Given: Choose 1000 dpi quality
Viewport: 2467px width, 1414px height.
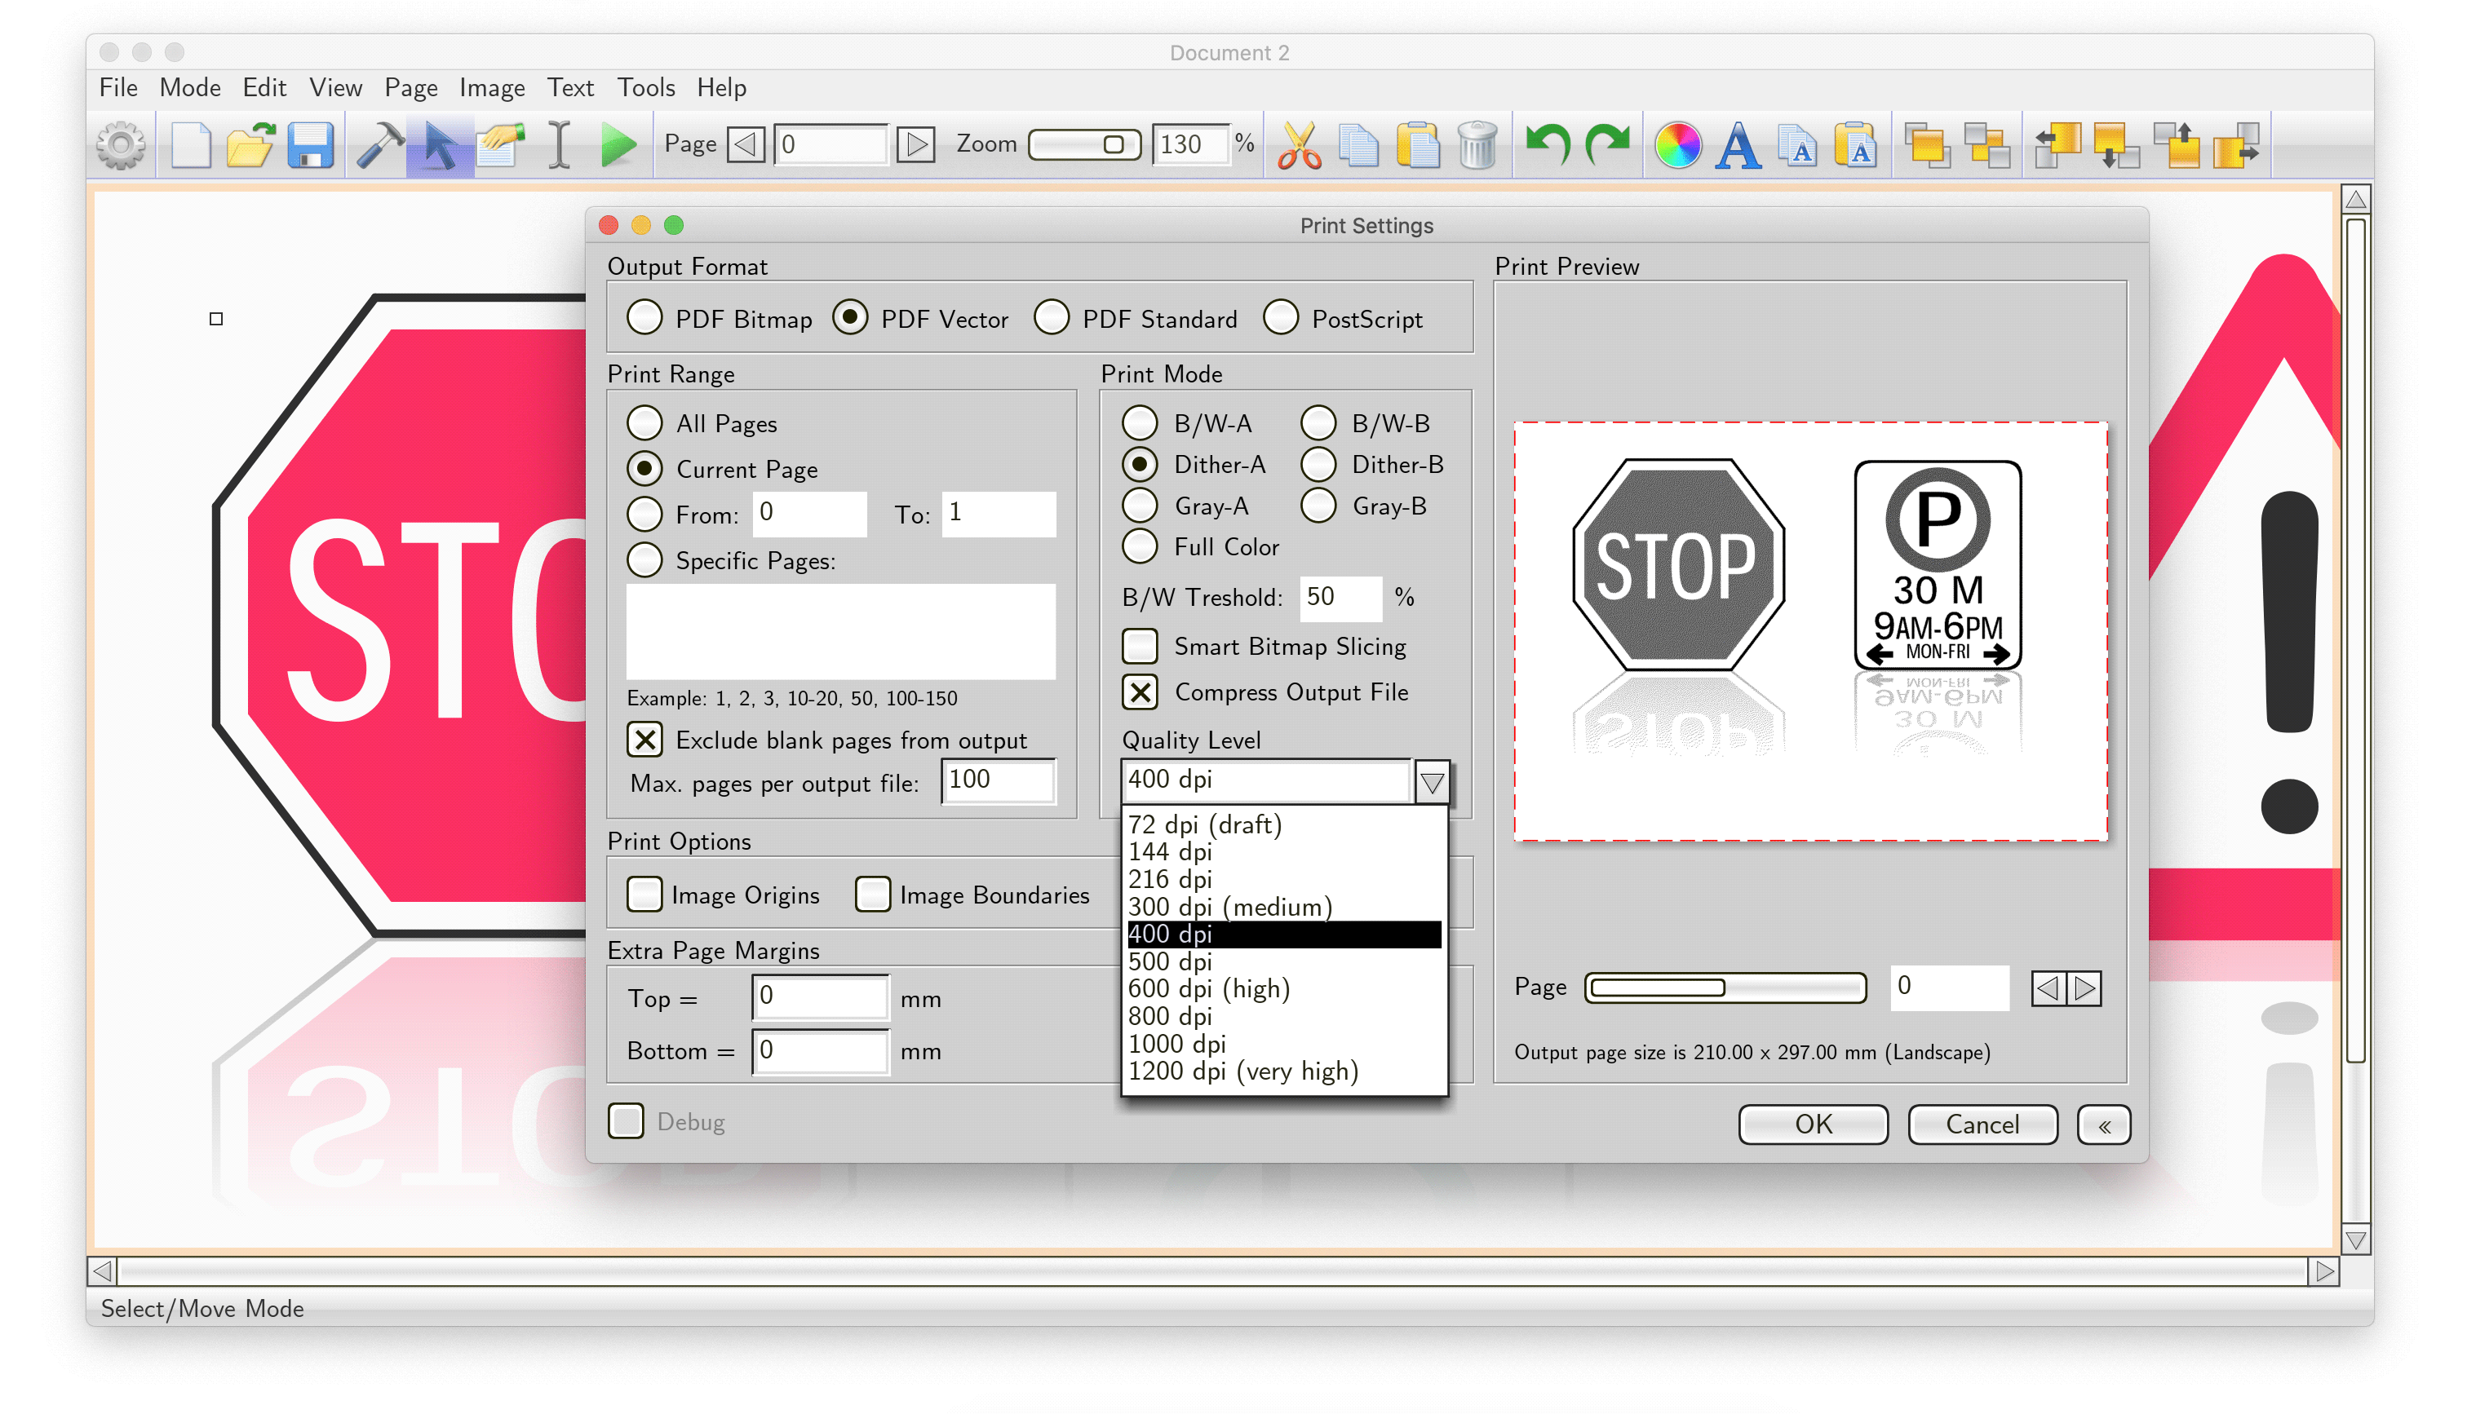Looking at the screenshot, I should coord(1284,1044).
